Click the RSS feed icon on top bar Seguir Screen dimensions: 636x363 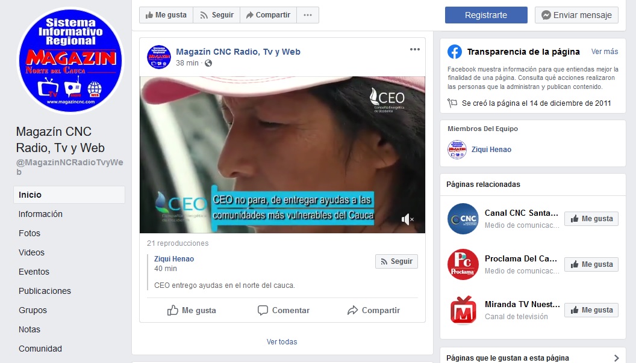pos(204,16)
